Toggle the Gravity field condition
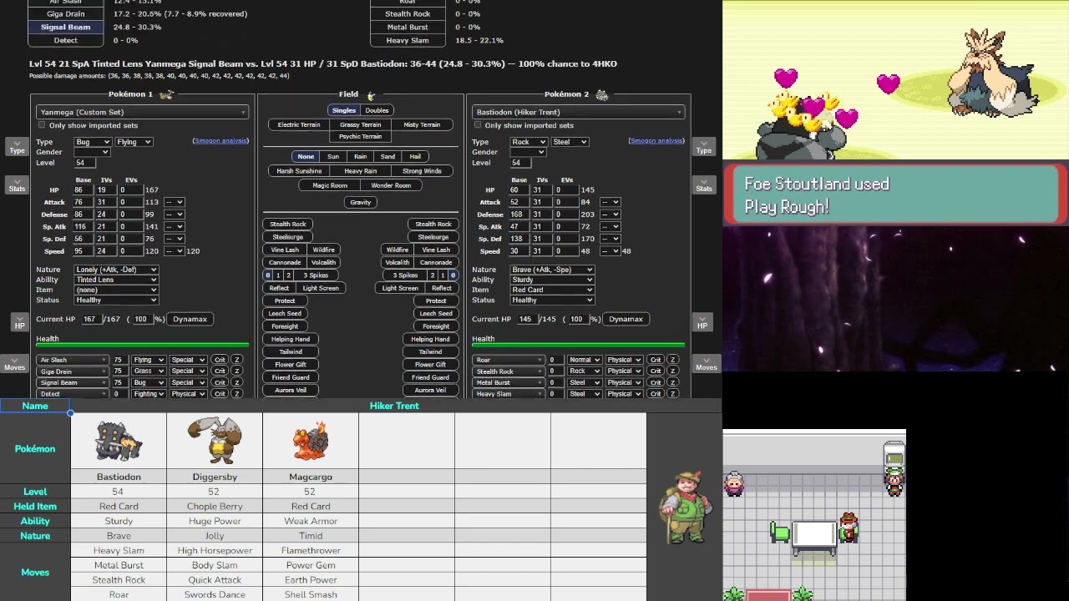This screenshot has width=1069, height=601. click(360, 202)
